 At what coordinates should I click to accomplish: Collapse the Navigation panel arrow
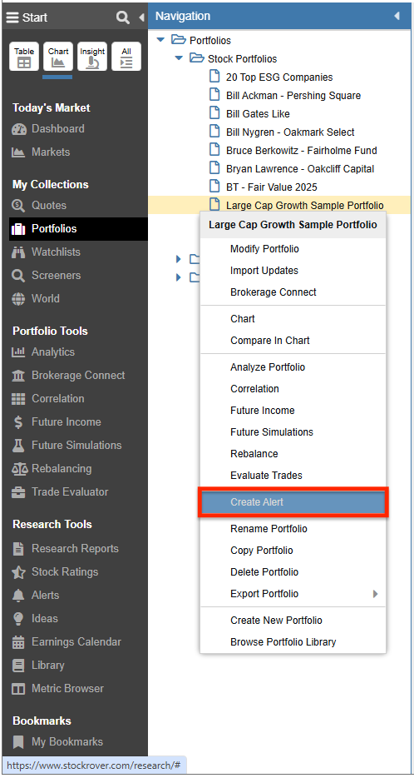pos(397,16)
